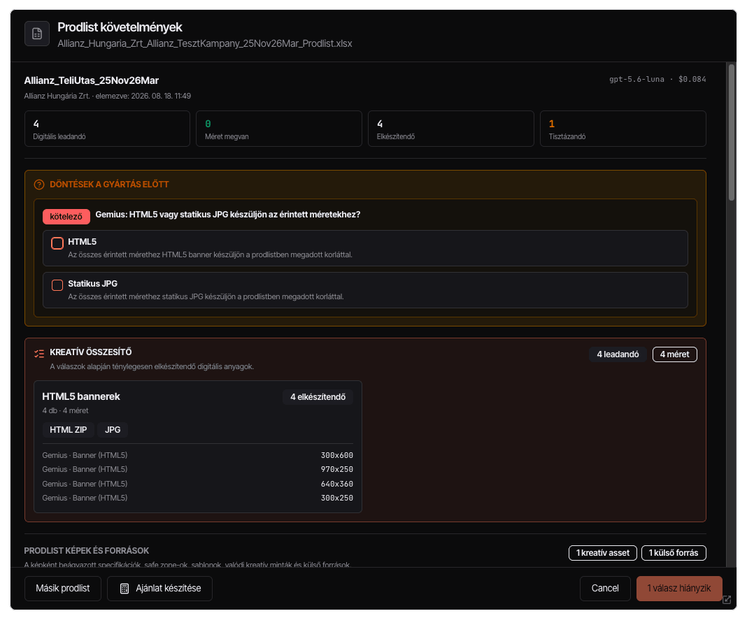Viewport: 747px width, 618px height.
Task: Click the Ajánlat készítése button
Action: [159, 589]
